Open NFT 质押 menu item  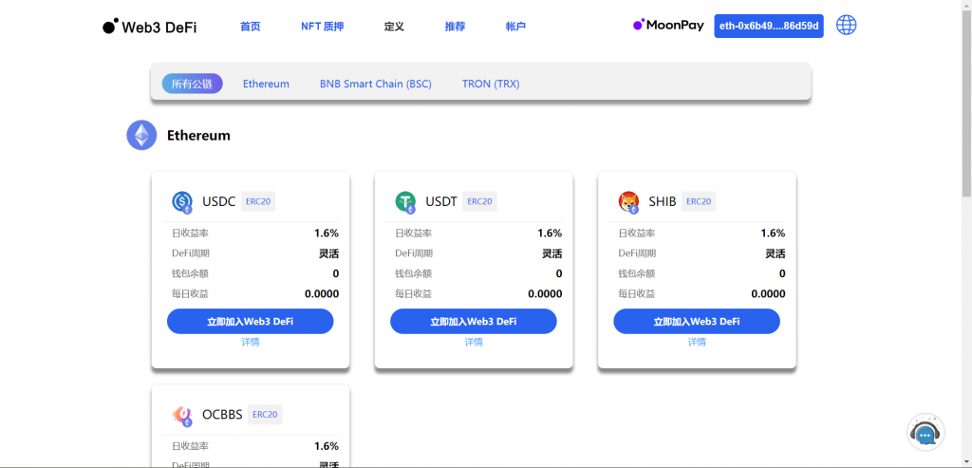click(323, 27)
